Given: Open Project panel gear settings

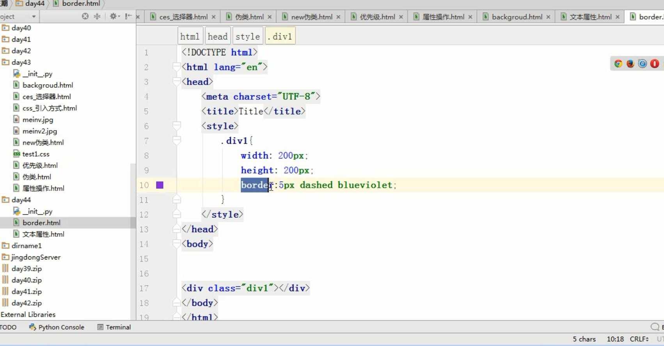Looking at the screenshot, I should coord(114,16).
